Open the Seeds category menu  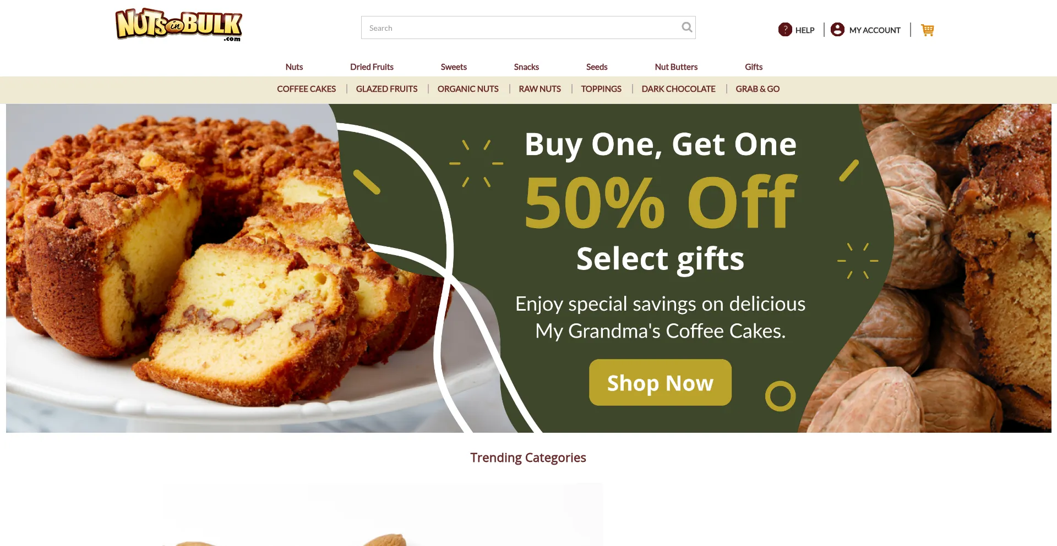(597, 67)
